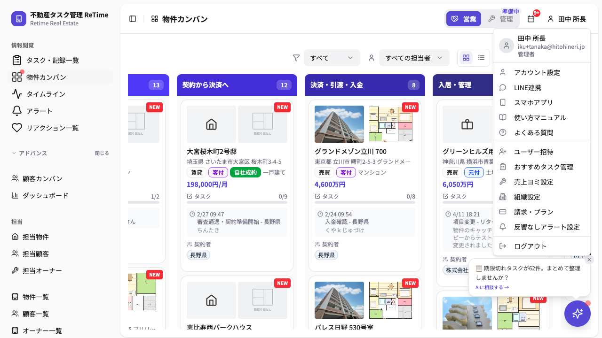
Task: Collapse the アドバンス section chevron
Action: point(14,153)
